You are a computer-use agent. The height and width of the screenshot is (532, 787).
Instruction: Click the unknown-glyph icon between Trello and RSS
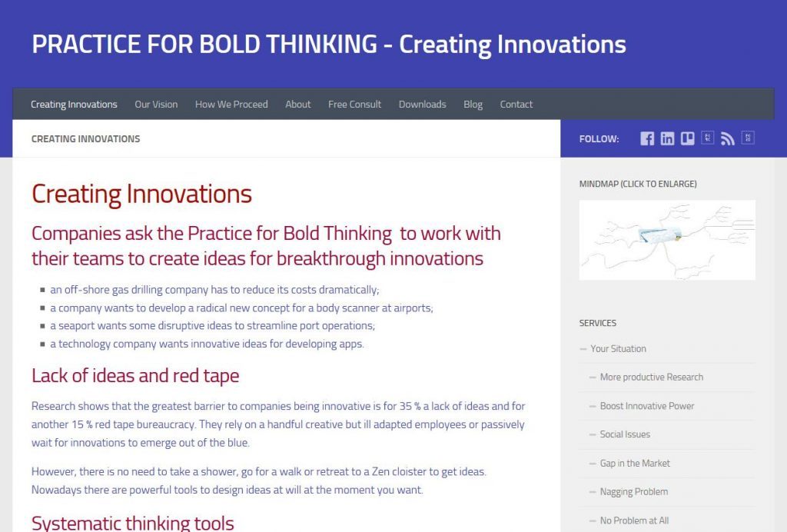[708, 138]
